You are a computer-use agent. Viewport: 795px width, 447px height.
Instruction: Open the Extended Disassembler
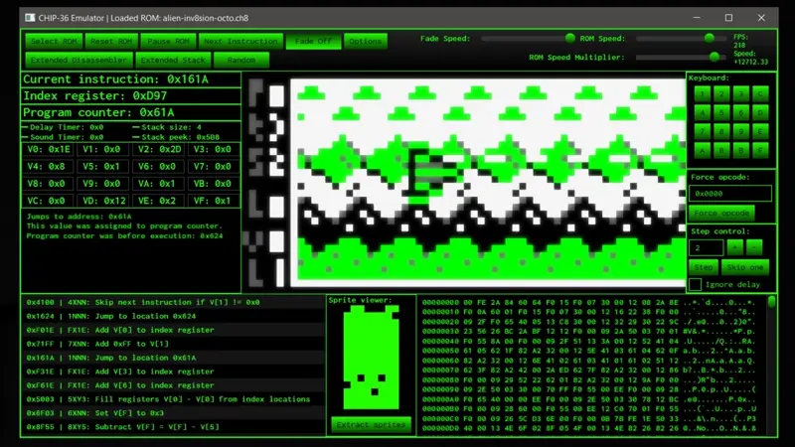click(79, 60)
